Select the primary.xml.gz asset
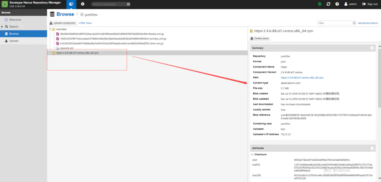This screenshot has width=381, height=182. click(113, 39)
